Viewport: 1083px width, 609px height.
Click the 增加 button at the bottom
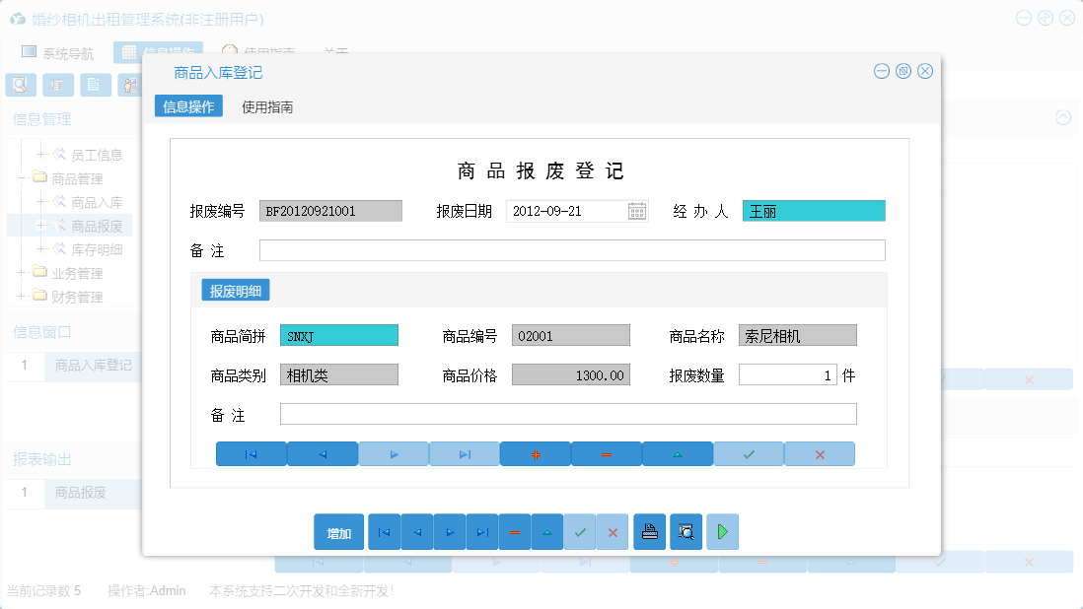(338, 531)
